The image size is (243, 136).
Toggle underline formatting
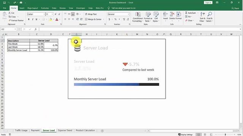[36, 19]
